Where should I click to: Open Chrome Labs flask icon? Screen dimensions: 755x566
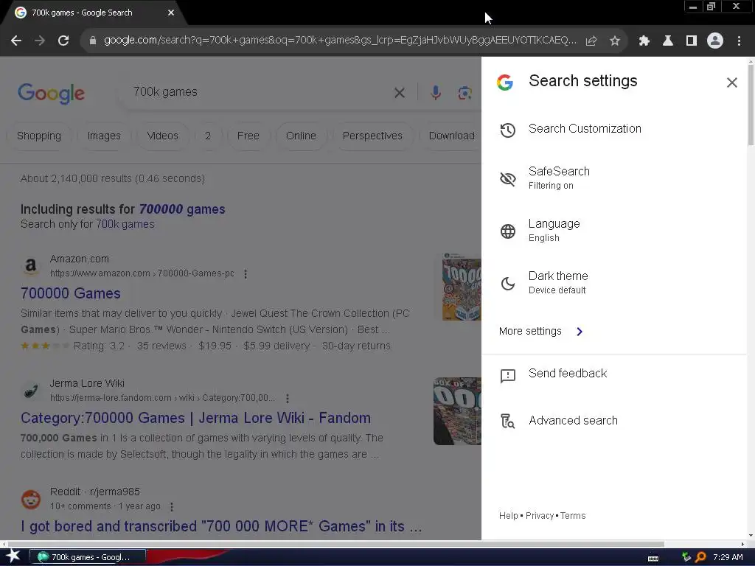pos(668,41)
